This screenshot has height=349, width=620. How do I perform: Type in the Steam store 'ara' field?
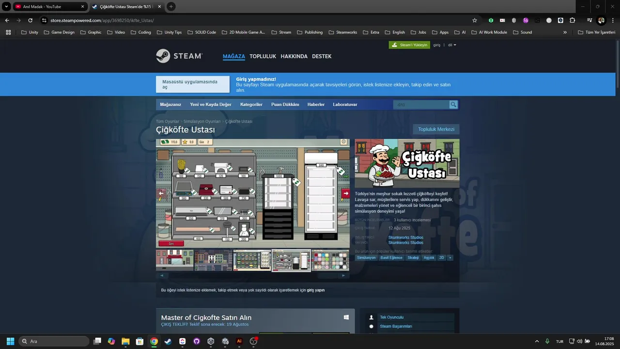tap(421, 104)
